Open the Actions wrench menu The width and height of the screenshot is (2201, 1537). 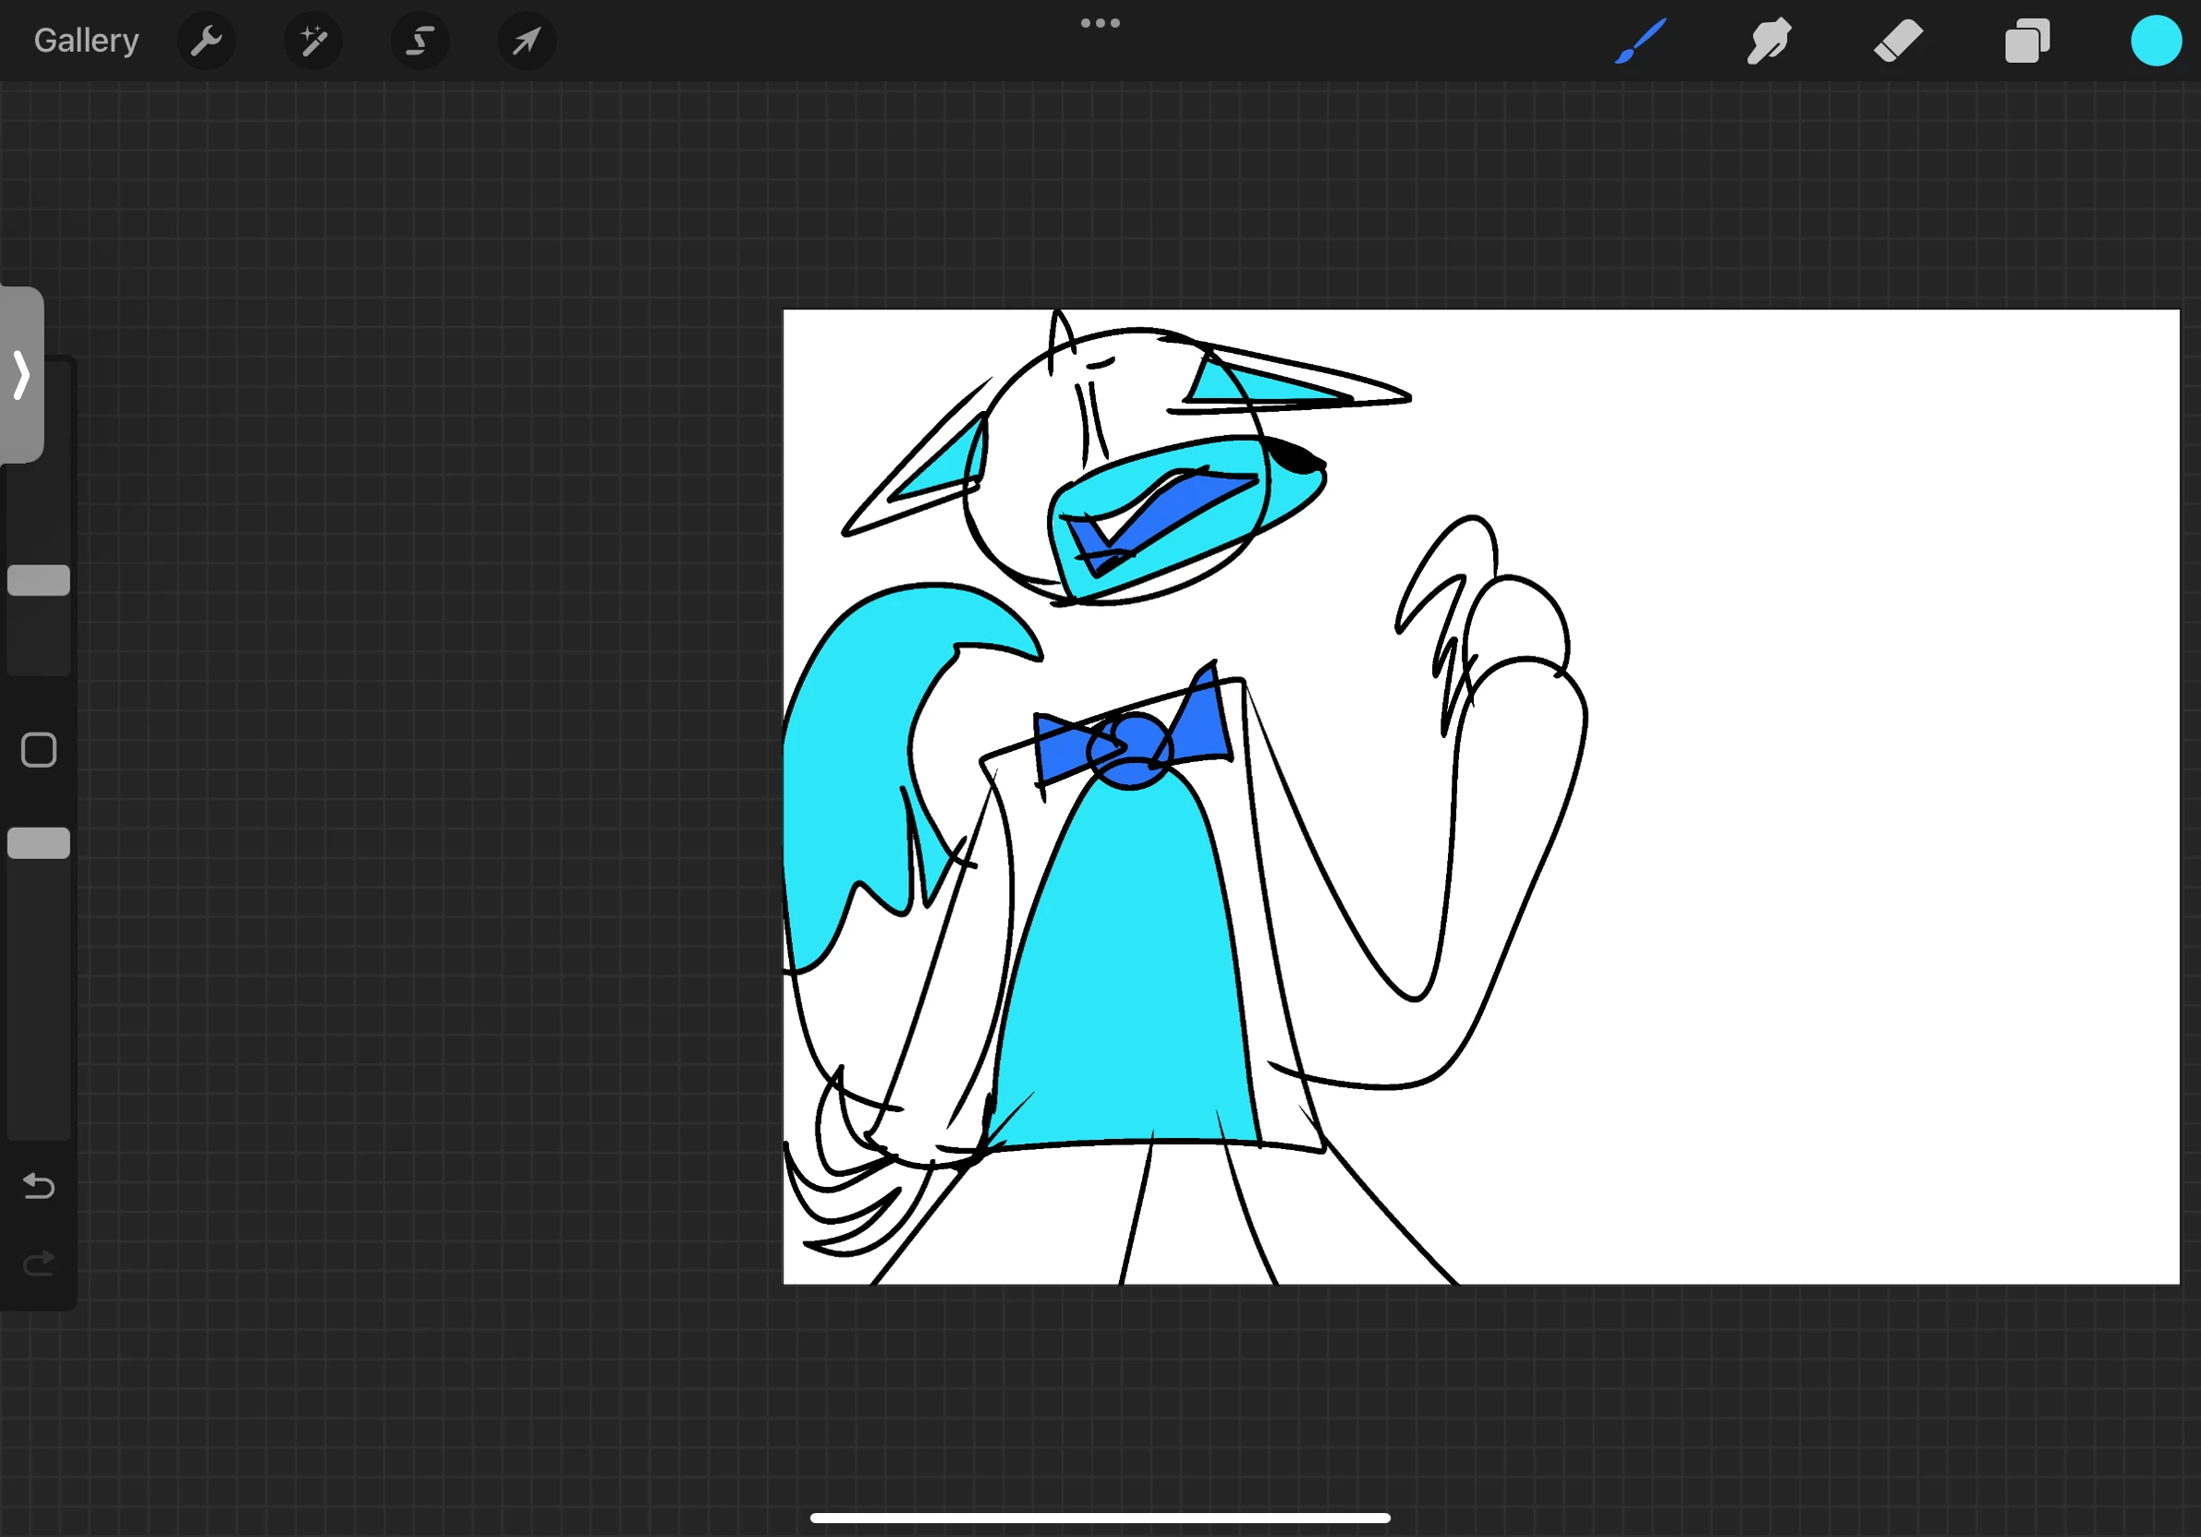click(x=206, y=42)
